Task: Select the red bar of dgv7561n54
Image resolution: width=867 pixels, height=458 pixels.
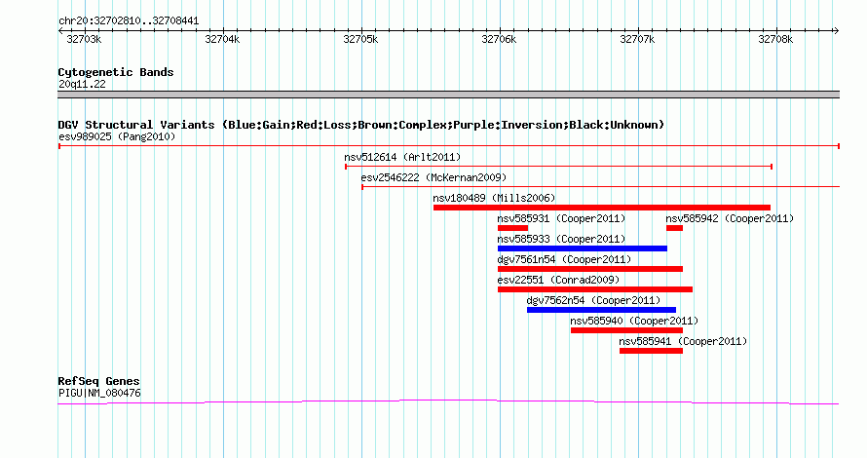Action: (x=590, y=269)
